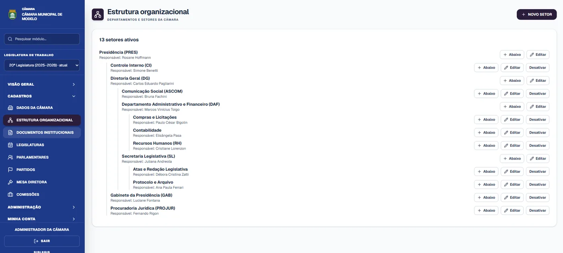
Task: Add a subsector below Comunicação Social
Action: pos(486,93)
